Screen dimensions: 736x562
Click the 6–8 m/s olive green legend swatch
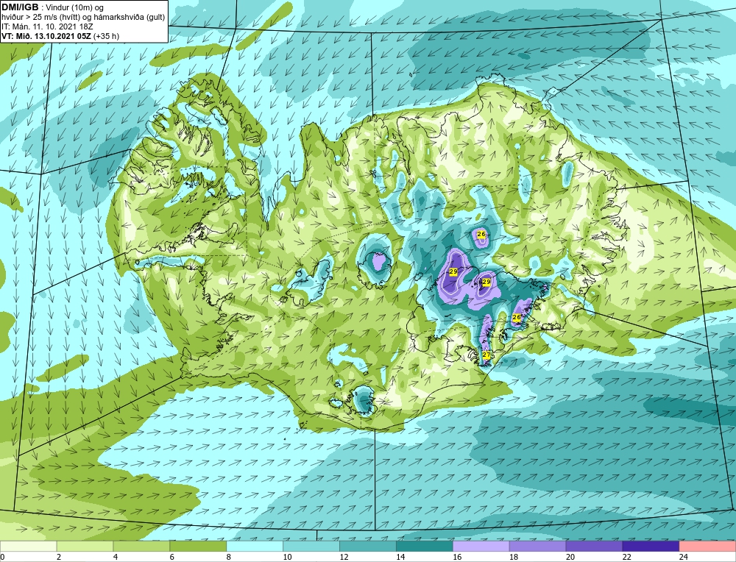pos(198,546)
